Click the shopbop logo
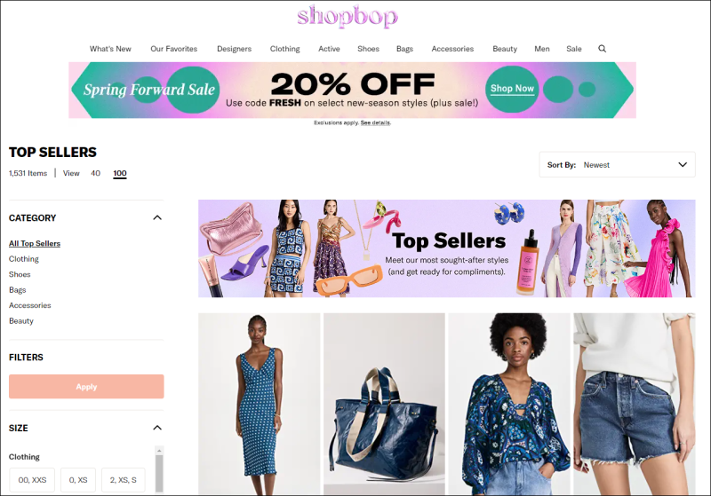Image resolution: width=711 pixels, height=496 pixels. (x=348, y=16)
